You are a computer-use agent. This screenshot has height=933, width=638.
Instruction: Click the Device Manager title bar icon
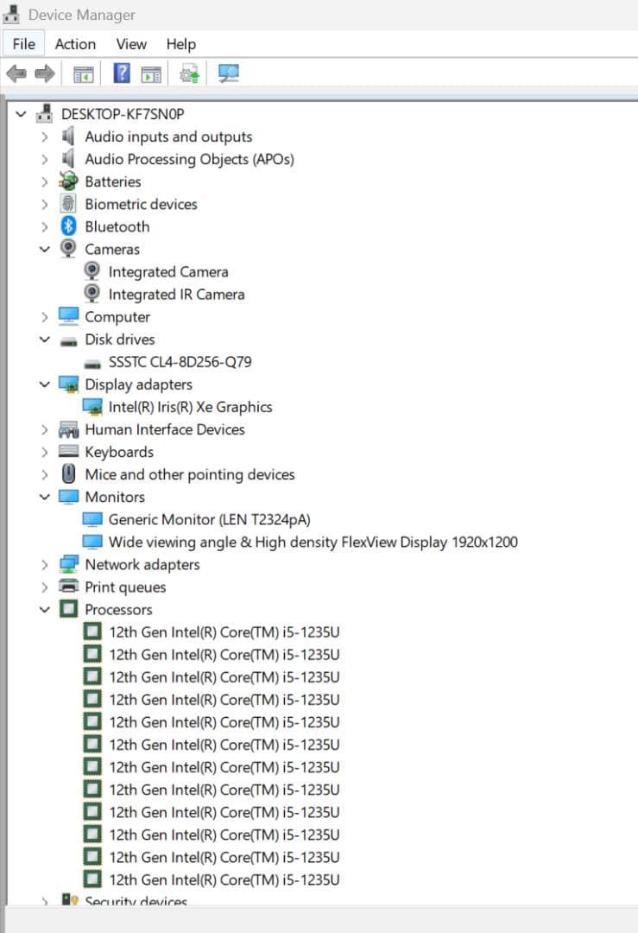click(x=11, y=15)
